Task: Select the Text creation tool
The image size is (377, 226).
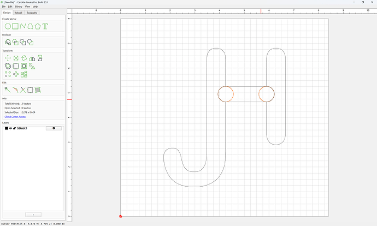Action: pyautogui.click(x=45, y=26)
